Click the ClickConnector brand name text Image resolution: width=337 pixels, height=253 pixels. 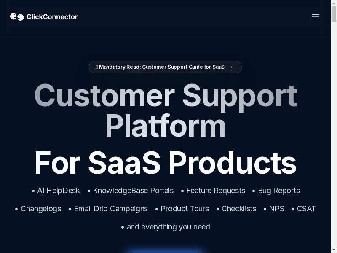52,17
